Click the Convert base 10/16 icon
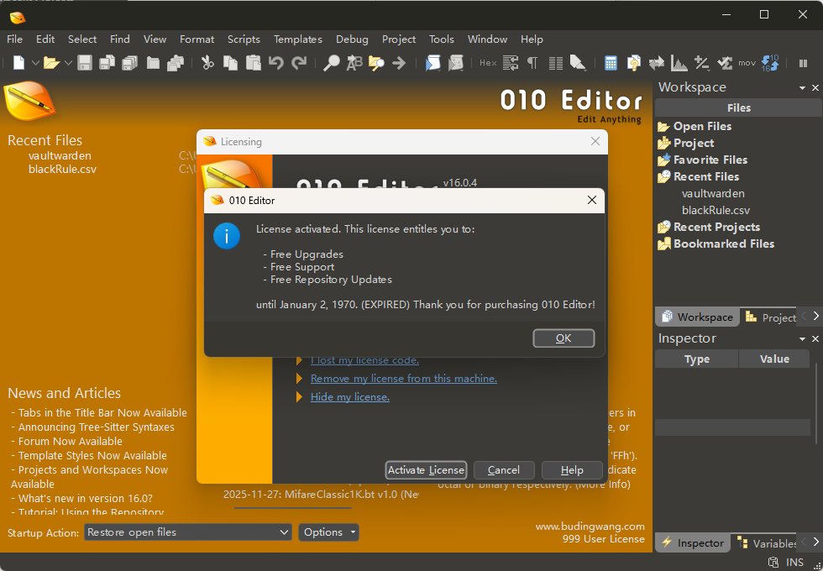This screenshot has width=823, height=571. point(771,63)
